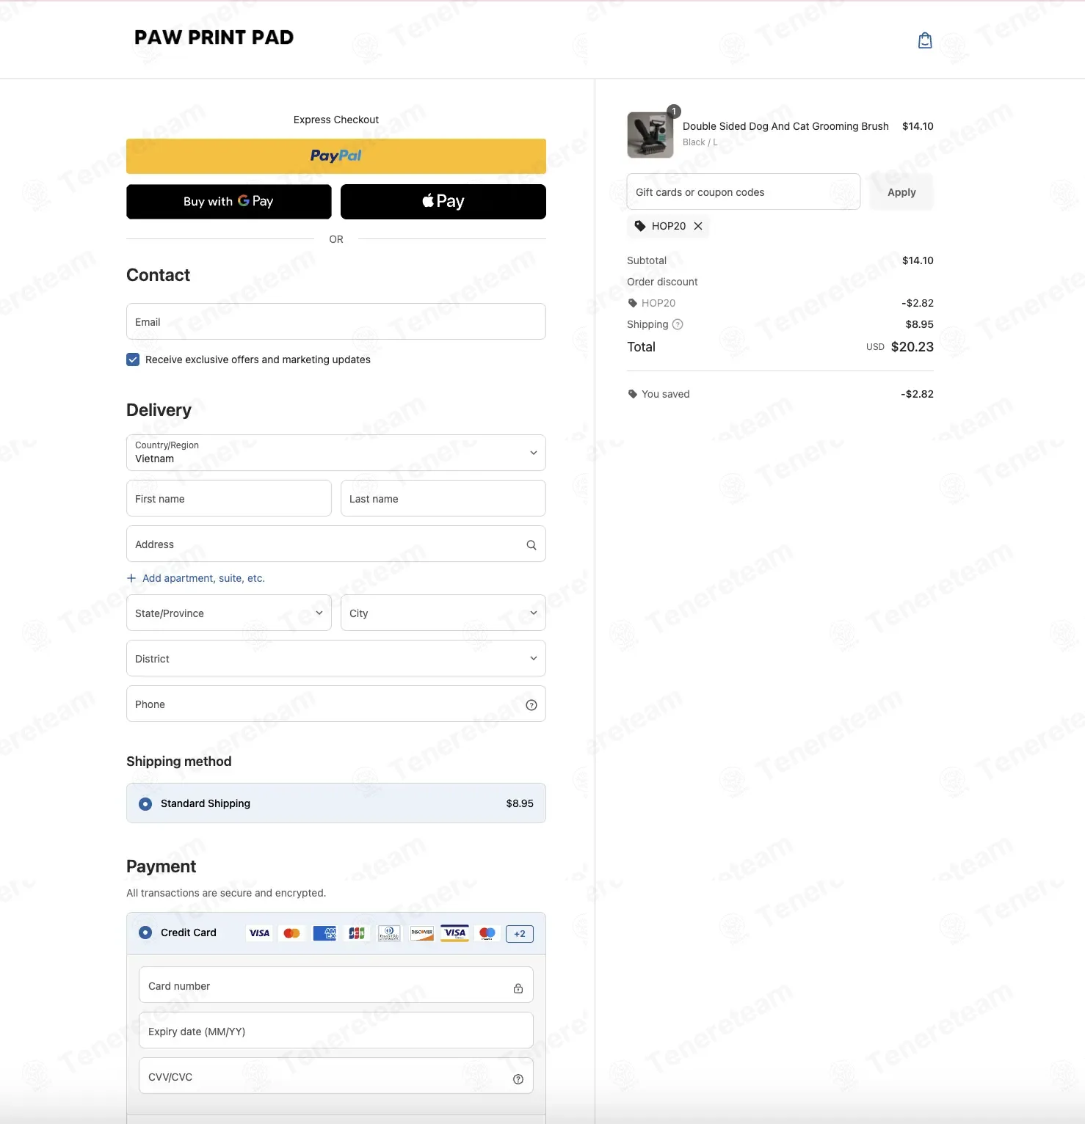
Task: Click the Apply coupon button
Action: pyautogui.click(x=901, y=192)
